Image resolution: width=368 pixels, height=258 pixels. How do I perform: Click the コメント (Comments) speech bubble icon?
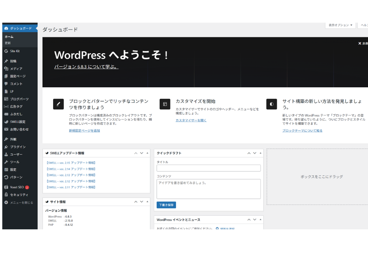(6, 84)
